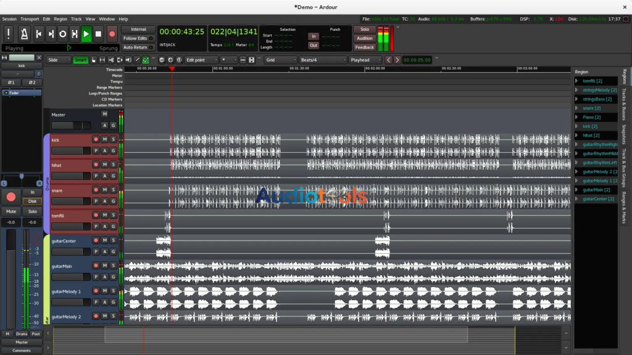Open the Grid snap mode dropdown

point(280,60)
